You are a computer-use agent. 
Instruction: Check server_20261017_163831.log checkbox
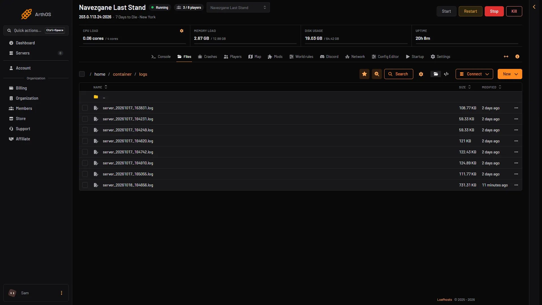click(x=85, y=108)
